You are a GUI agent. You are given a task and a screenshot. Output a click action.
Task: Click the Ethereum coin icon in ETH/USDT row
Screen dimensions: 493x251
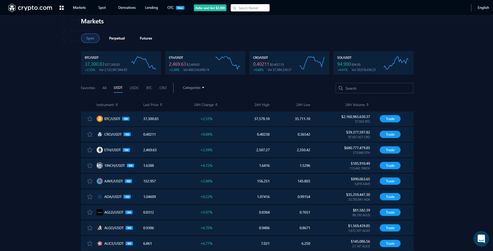pyautogui.click(x=100, y=150)
